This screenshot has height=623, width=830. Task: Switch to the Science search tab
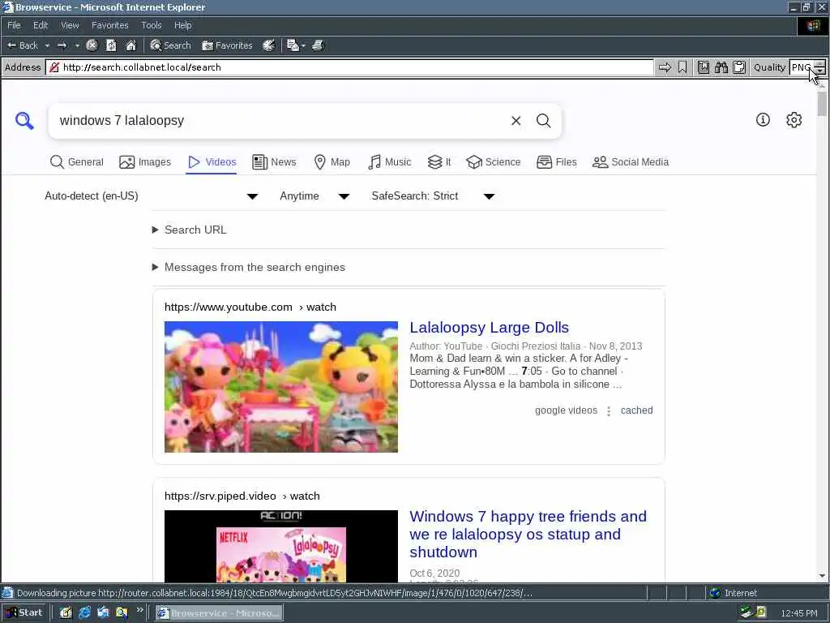pyautogui.click(x=494, y=162)
